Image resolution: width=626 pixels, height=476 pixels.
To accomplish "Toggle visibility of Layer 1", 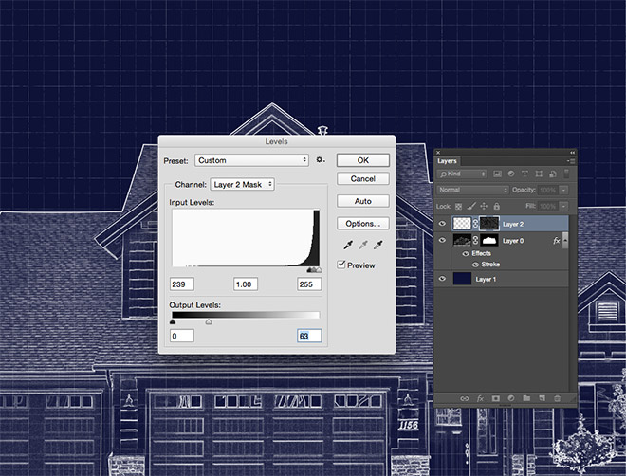I will [443, 280].
